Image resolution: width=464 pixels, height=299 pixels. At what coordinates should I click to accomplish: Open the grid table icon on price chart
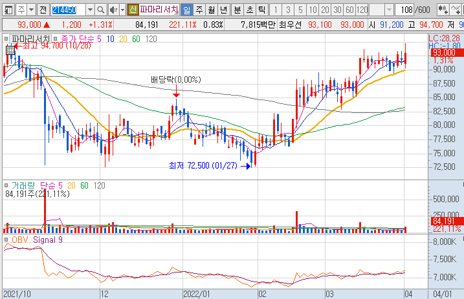[x=10, y=50]
